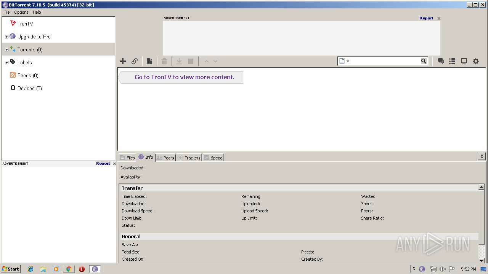This screenshot has width=488, height=274.
Task: Expand the Torrents tree node
Action: 6,49
